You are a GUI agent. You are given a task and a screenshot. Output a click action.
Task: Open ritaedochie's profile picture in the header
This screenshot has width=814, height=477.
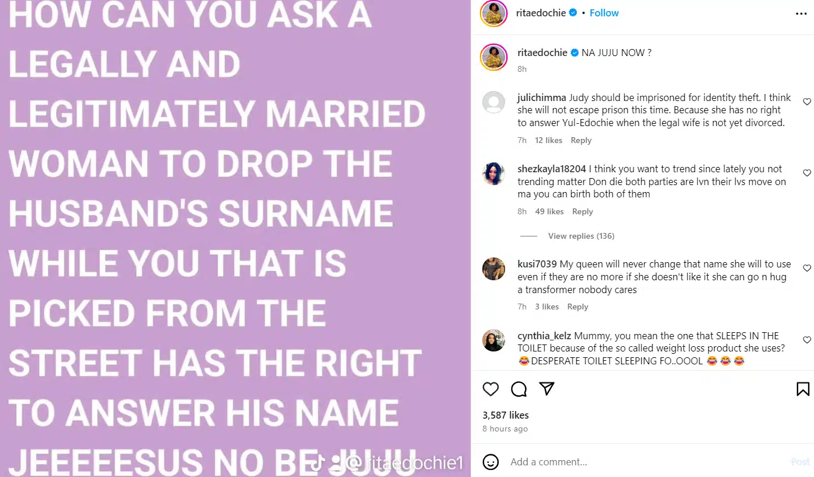coord(493,13)
